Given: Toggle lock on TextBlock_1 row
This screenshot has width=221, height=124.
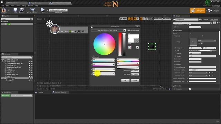Looking at the screenshot, I should (30, 65).
